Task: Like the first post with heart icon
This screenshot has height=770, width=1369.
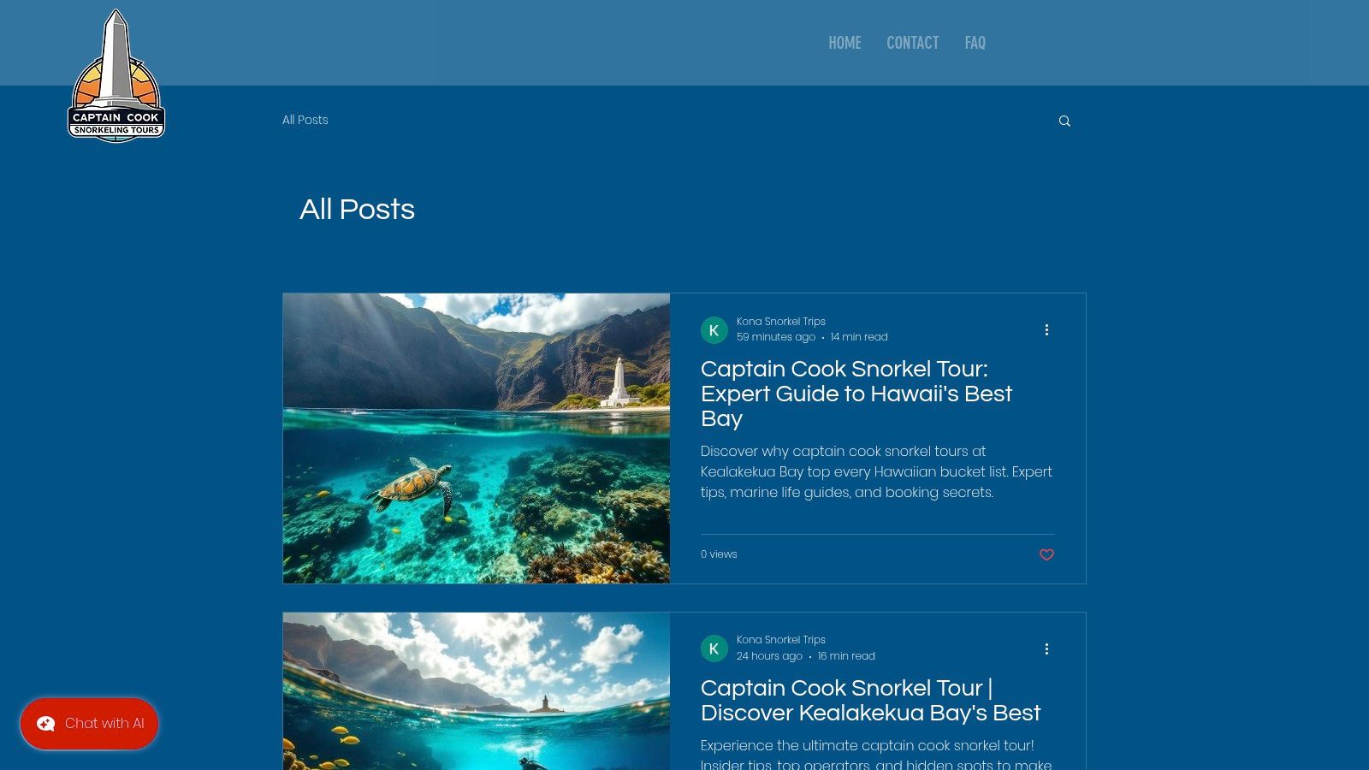Action: coord(1046,554)
